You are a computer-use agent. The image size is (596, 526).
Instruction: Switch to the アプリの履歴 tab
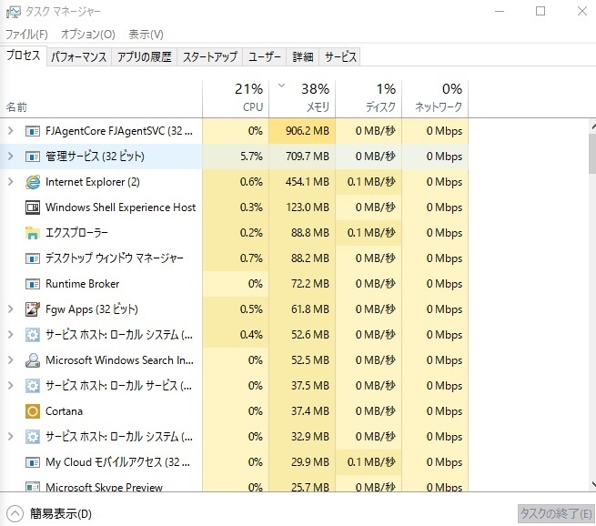144,57
